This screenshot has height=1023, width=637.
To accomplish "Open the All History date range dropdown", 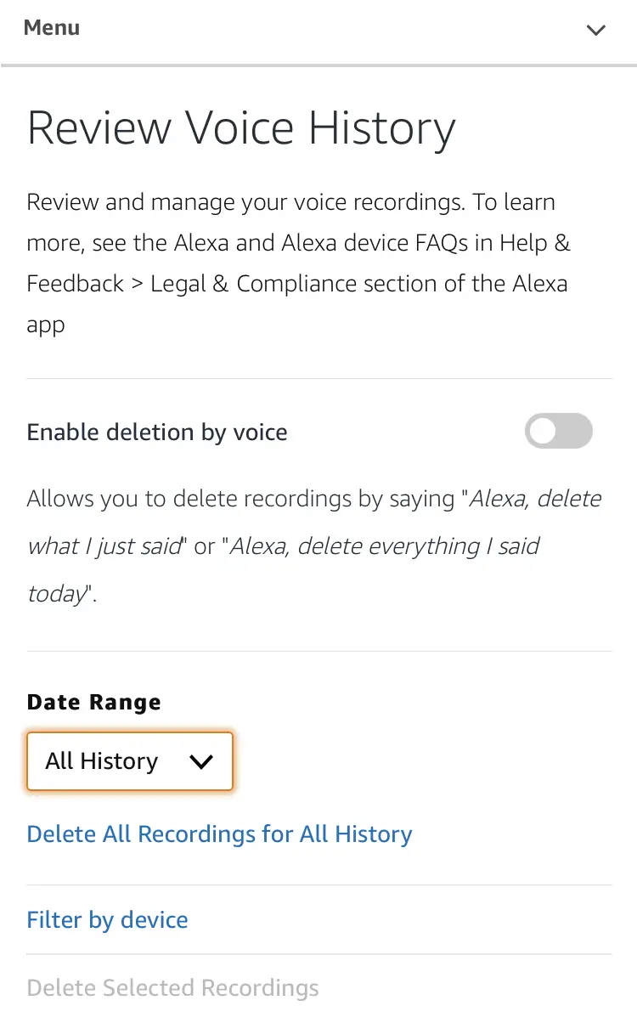I will pyautogui.click(x=129, y=760).
